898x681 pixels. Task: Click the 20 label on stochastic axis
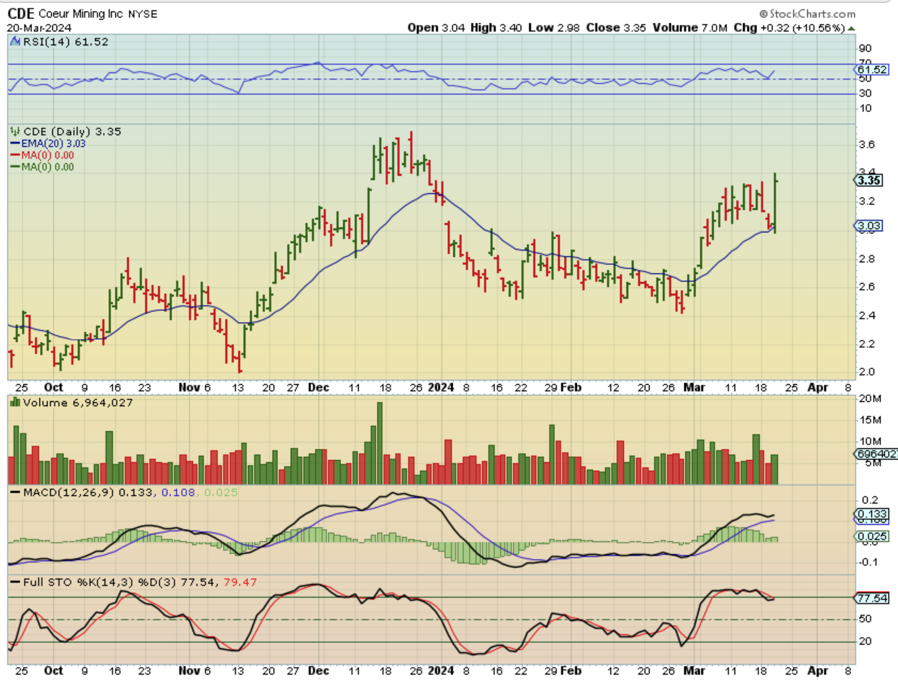coord(865,641)
